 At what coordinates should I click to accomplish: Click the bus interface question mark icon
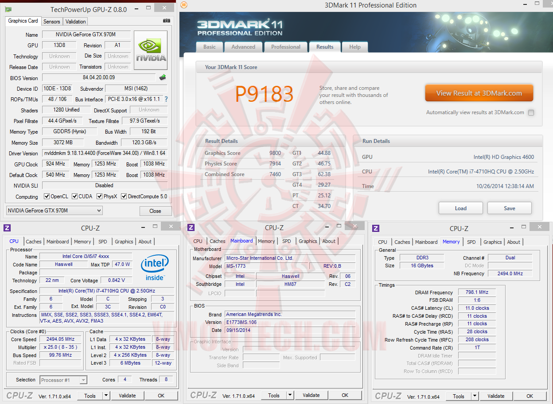coord(166,99)
